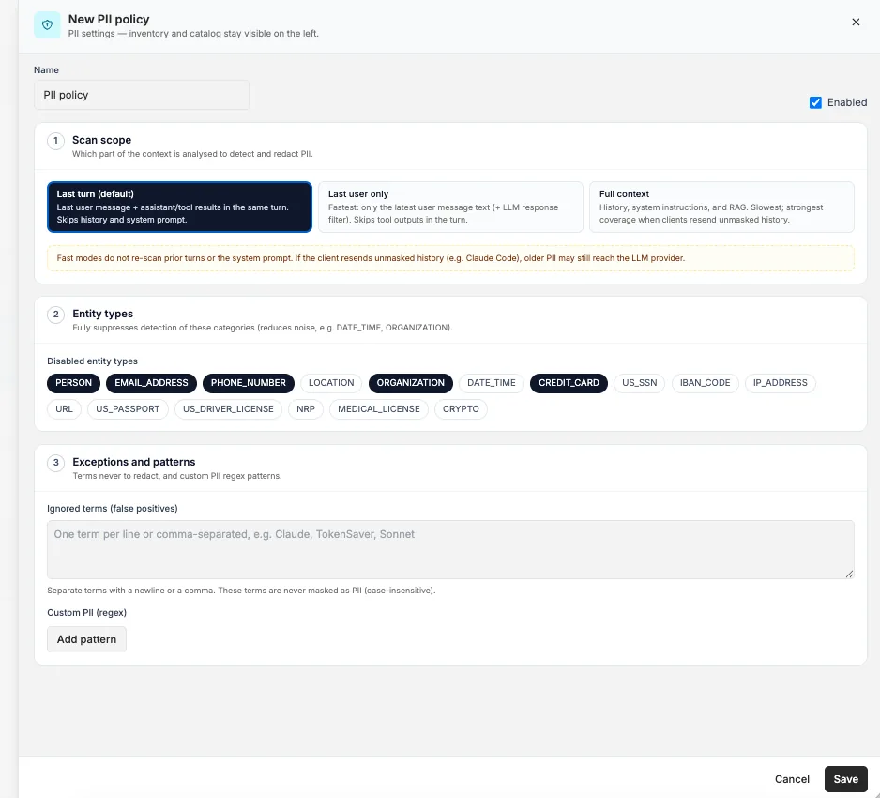Select the Last turn (default) scan scope
This screenshot has width=880, height=798.
point(179,207)
